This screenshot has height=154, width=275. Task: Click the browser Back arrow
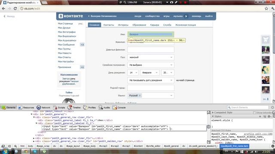pos(3,9)
